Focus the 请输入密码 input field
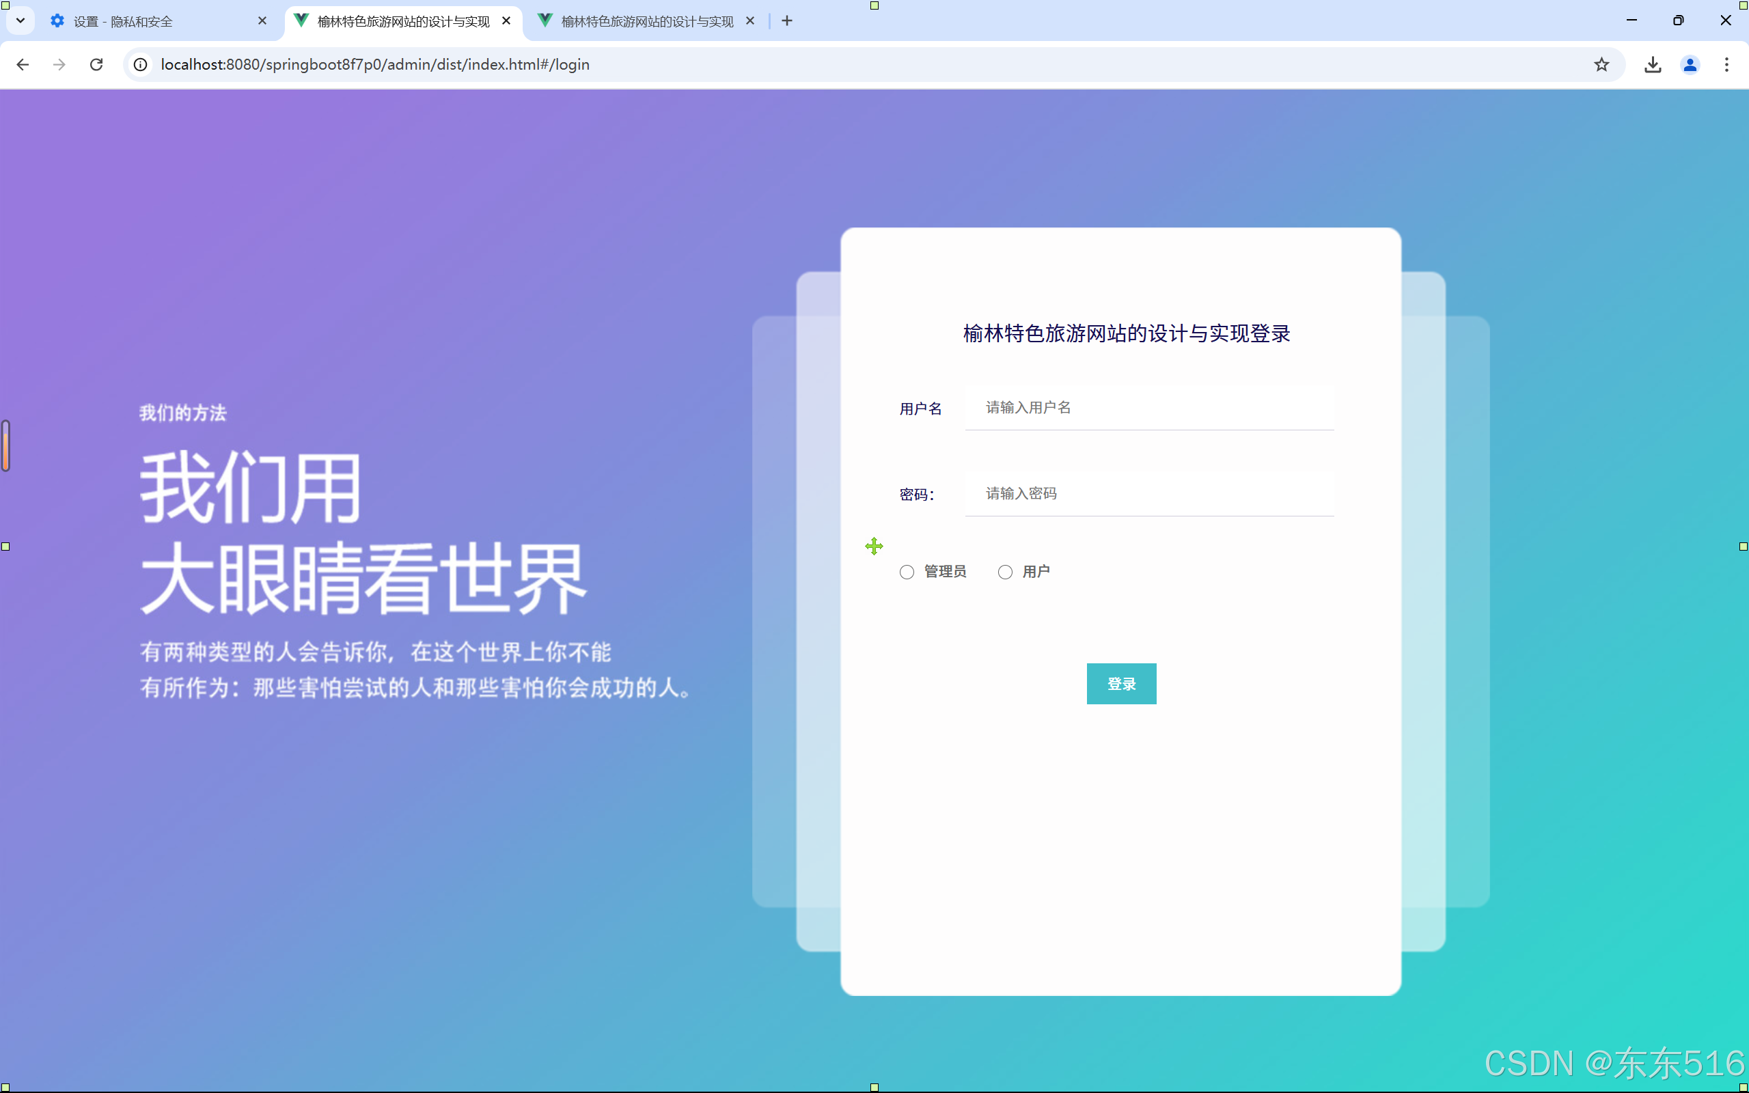1749x1093 pixels. 1149,494
